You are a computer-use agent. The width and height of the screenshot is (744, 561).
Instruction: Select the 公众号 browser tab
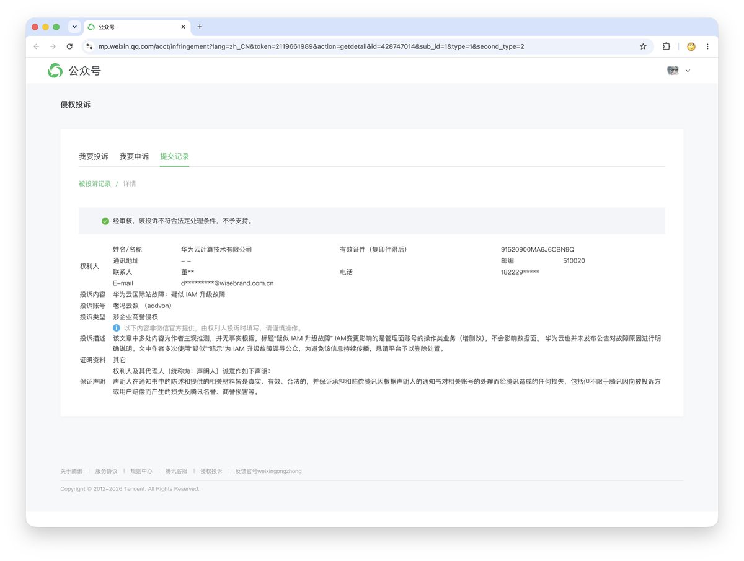tap(136, 27)
